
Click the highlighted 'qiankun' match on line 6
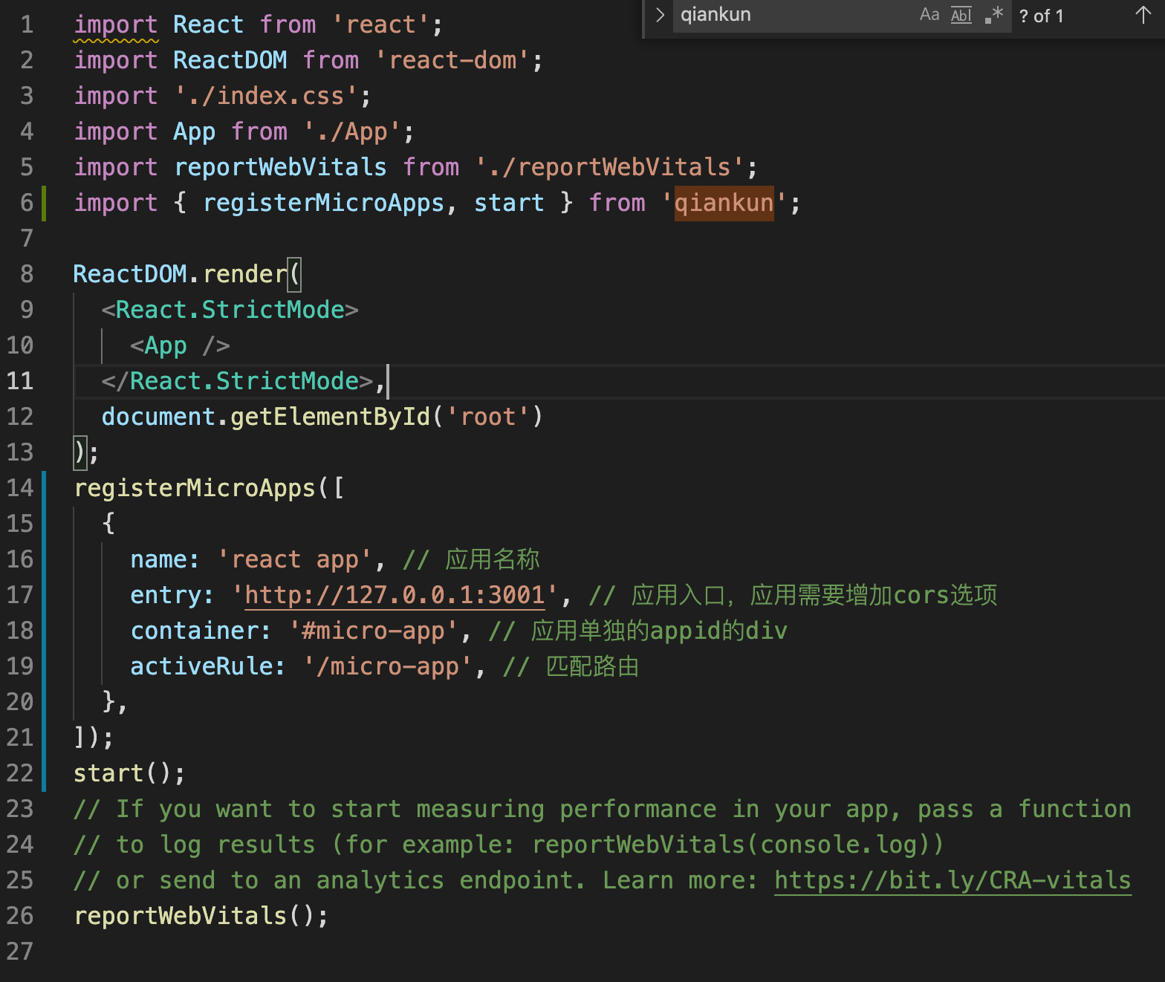(724, 203)
